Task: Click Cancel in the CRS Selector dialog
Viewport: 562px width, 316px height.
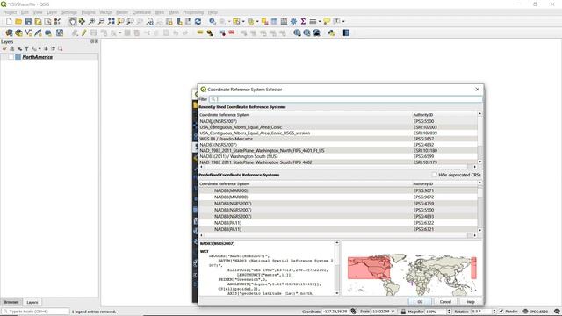Action: coord(445,302)
